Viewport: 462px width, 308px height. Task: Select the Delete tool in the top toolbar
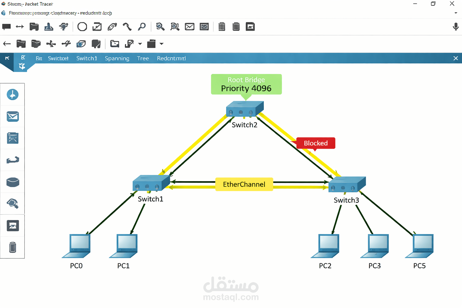pyautogui.click(x=222, y=26)
